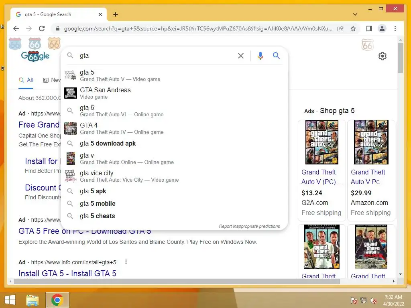Expand the tab search chevron
The width and height of the screenshot is (411, 308).
point(355,14)
